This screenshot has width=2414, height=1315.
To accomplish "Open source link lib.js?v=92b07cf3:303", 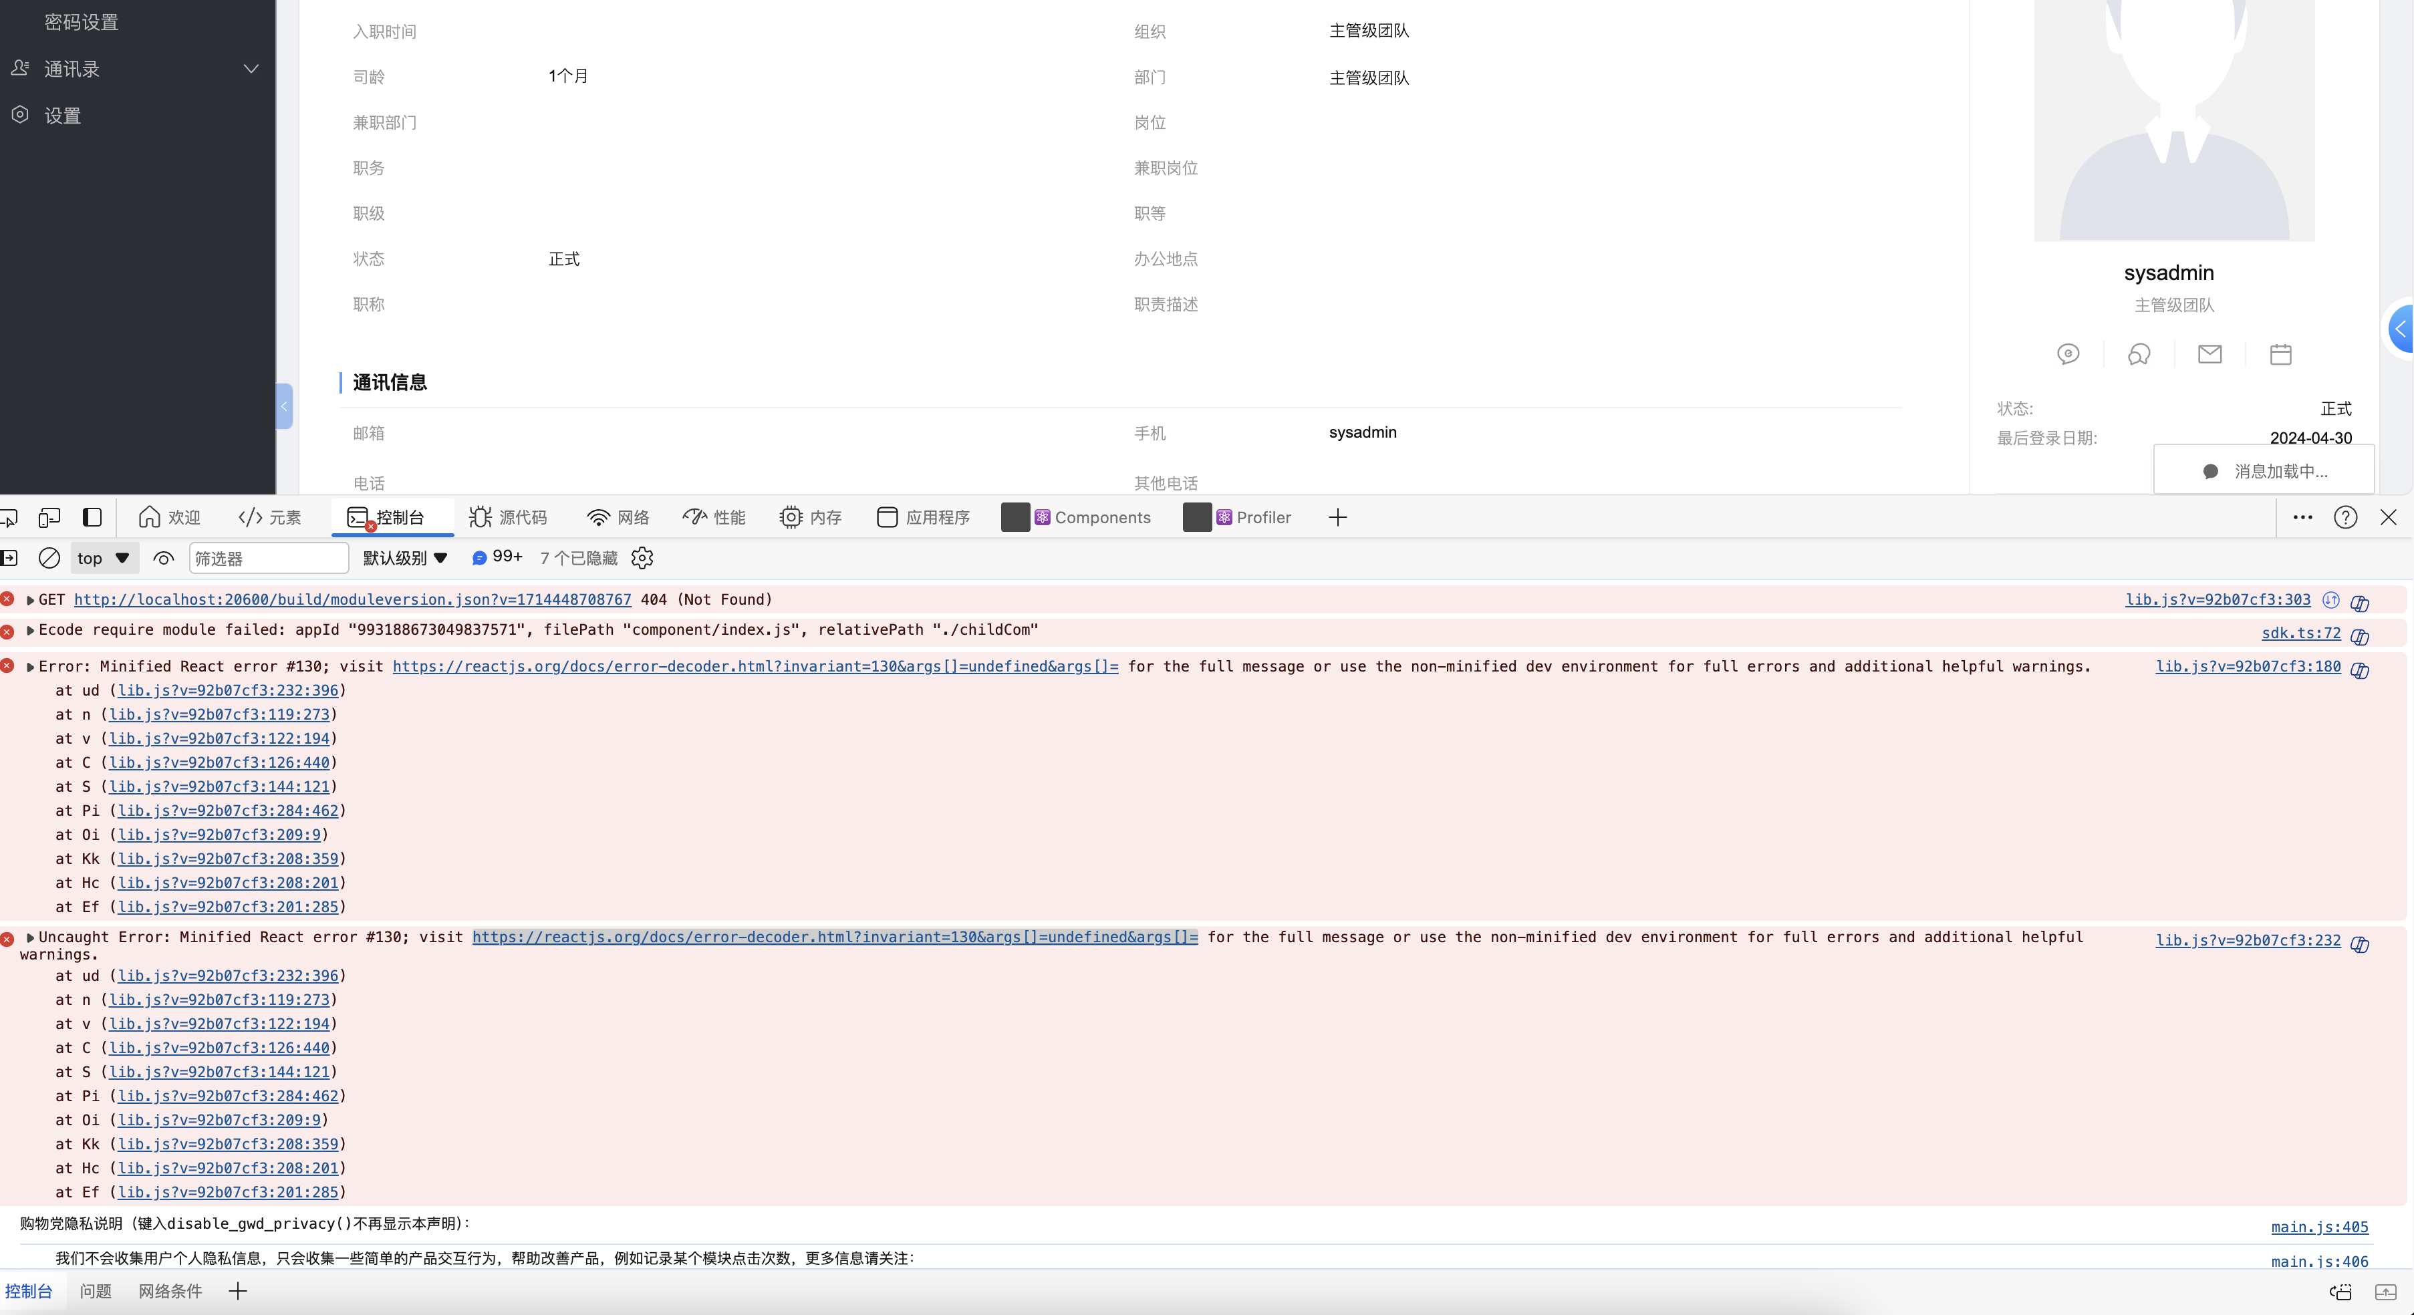I will [x=2218, y=599].
